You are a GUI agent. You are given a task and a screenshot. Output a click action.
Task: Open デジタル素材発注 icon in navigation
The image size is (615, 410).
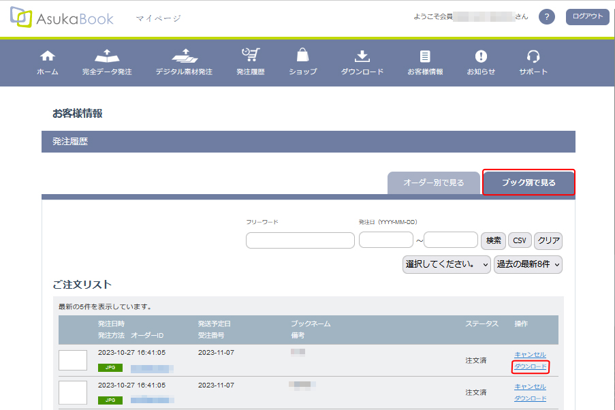pyautogui.click(x=184, y=57)
